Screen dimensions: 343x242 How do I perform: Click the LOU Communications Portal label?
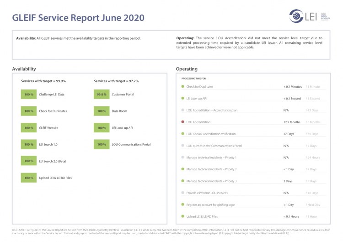tap(131, 144)
